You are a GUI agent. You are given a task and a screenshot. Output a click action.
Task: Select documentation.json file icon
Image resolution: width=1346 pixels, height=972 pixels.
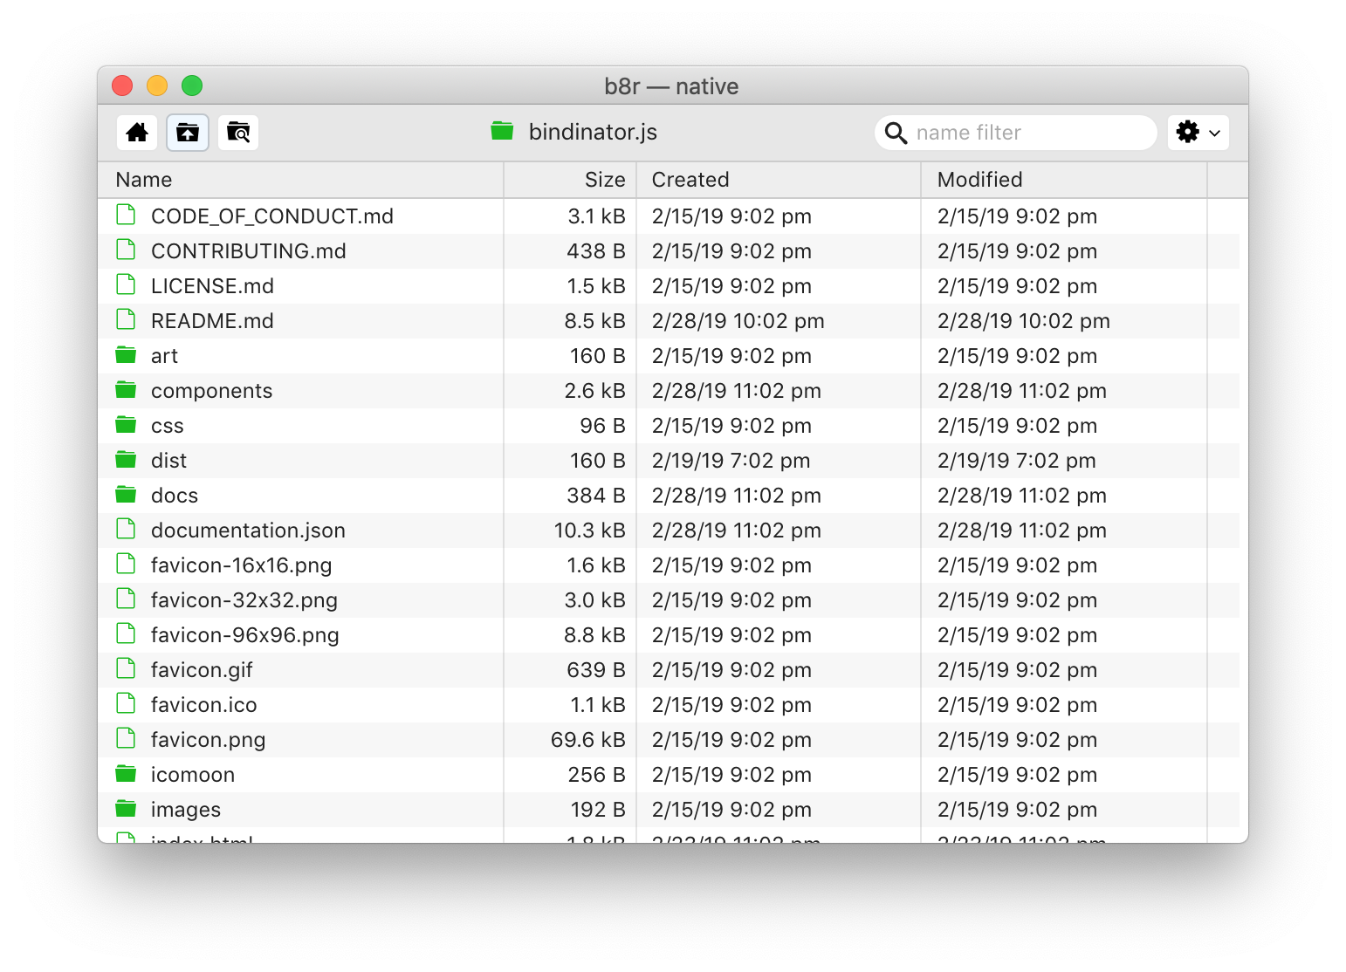pos(126,529)
